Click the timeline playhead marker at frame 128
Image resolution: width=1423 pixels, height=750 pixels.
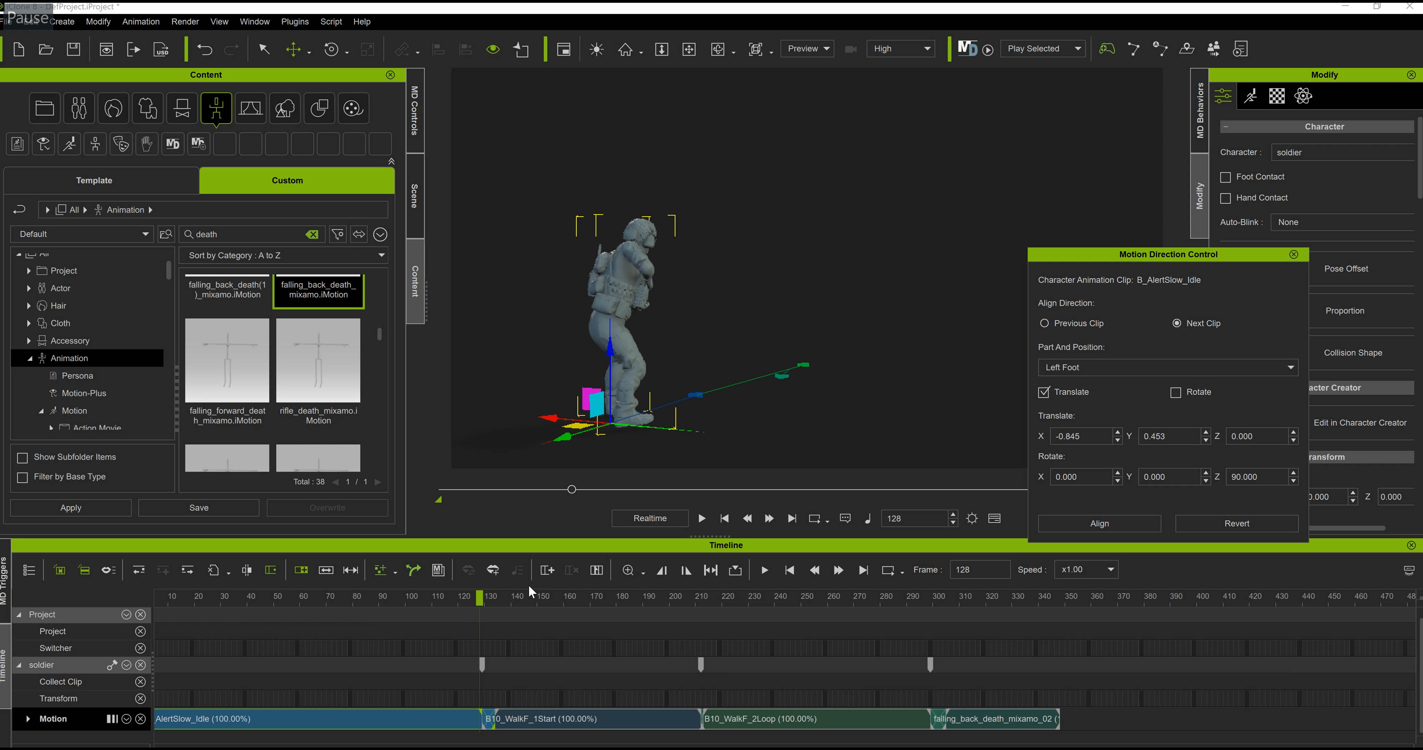479,598
